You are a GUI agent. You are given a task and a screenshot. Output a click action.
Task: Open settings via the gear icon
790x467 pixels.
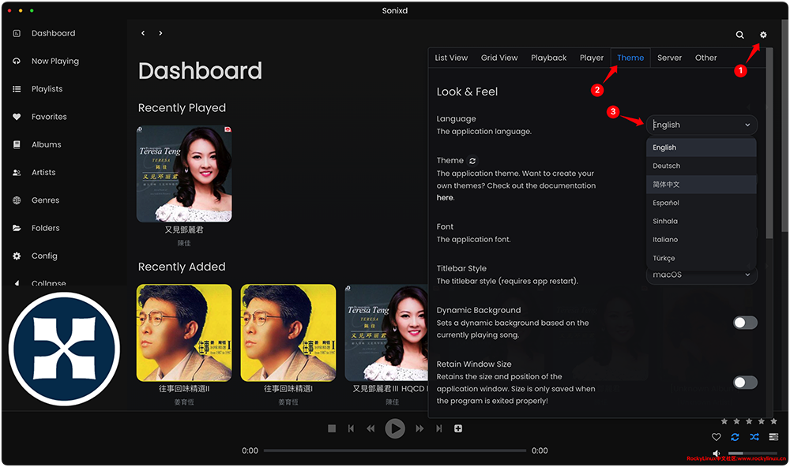click(763, 35)
